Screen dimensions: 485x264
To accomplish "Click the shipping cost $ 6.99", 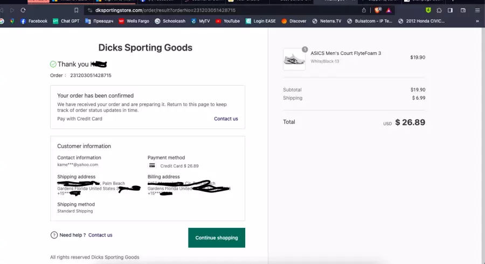I will pyautogui.click(x=419, y=98).
